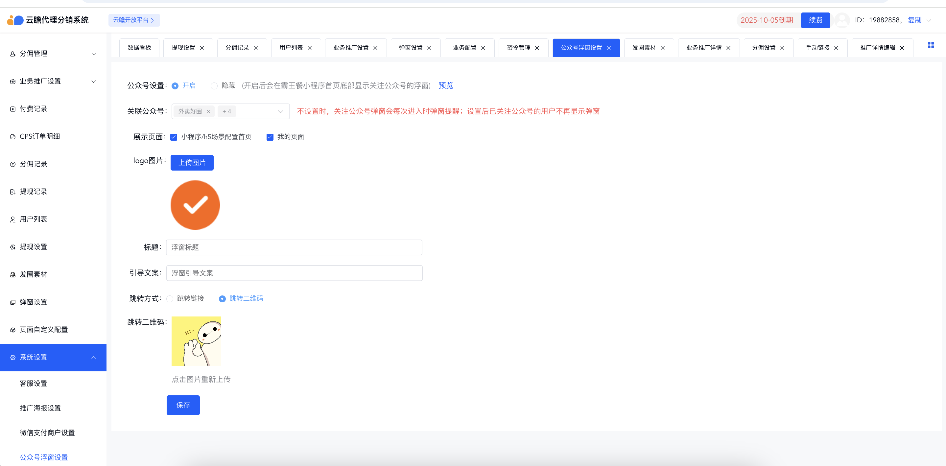
Task: Click the 发圈素材 sidebar icon
Action: coord(12,275)
